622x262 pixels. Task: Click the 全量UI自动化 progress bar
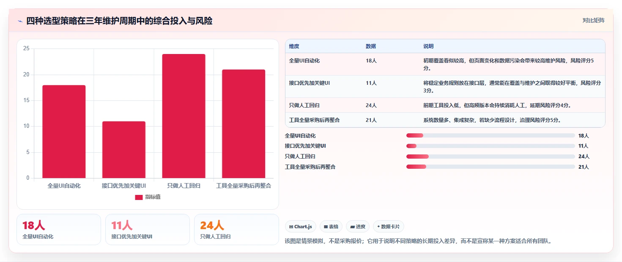pyautogui.click(x=490, y=135)
